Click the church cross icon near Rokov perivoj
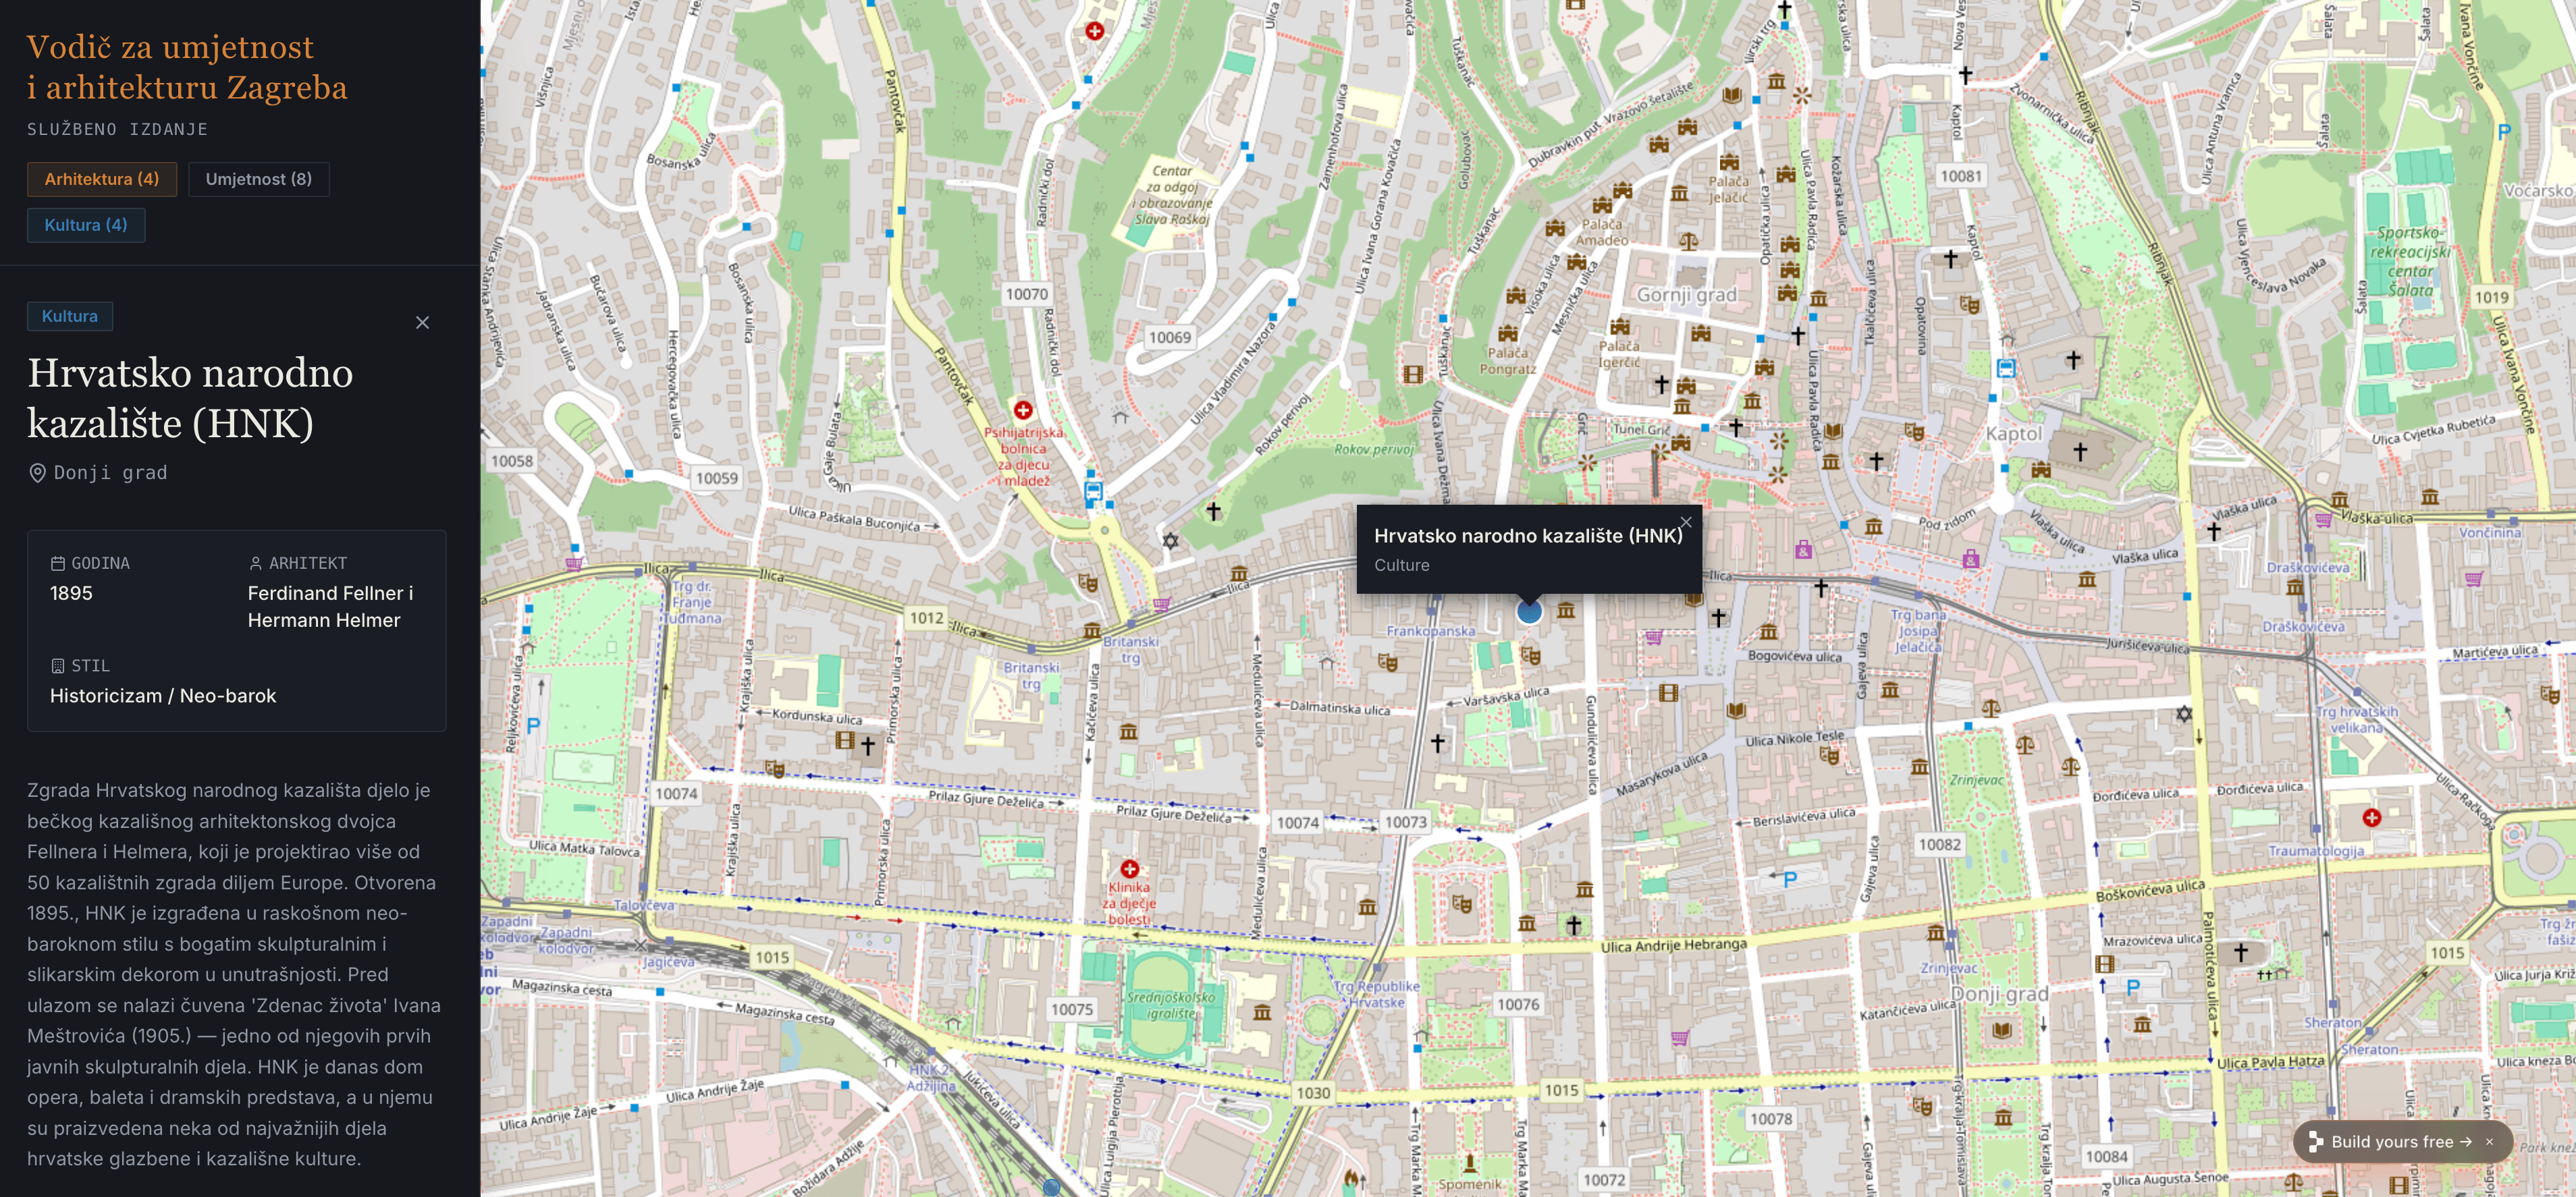Screen dimensions: 2576x1197 tap(1213, 511)
